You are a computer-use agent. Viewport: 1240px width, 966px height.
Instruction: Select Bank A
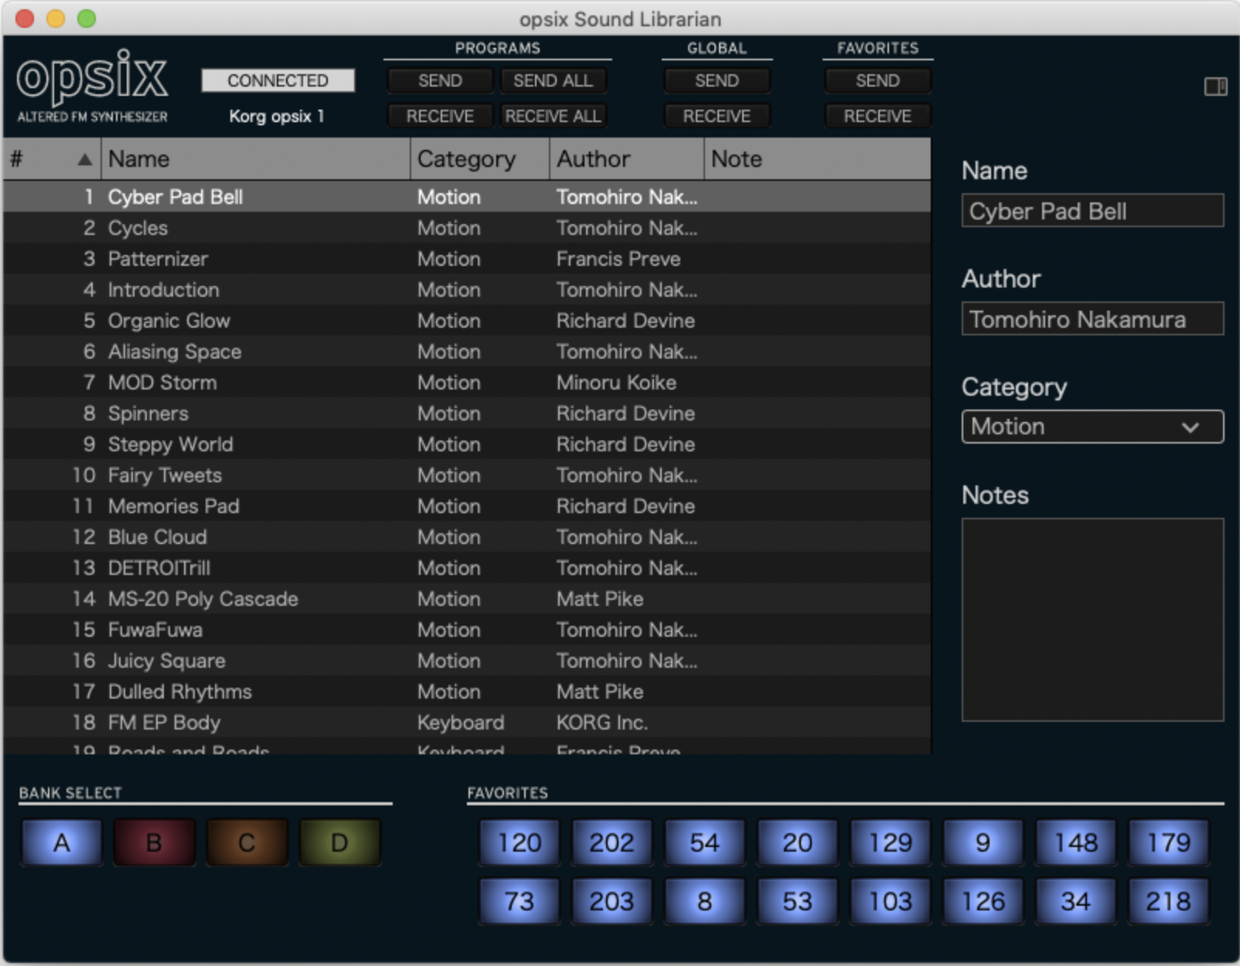coord(62,842)
